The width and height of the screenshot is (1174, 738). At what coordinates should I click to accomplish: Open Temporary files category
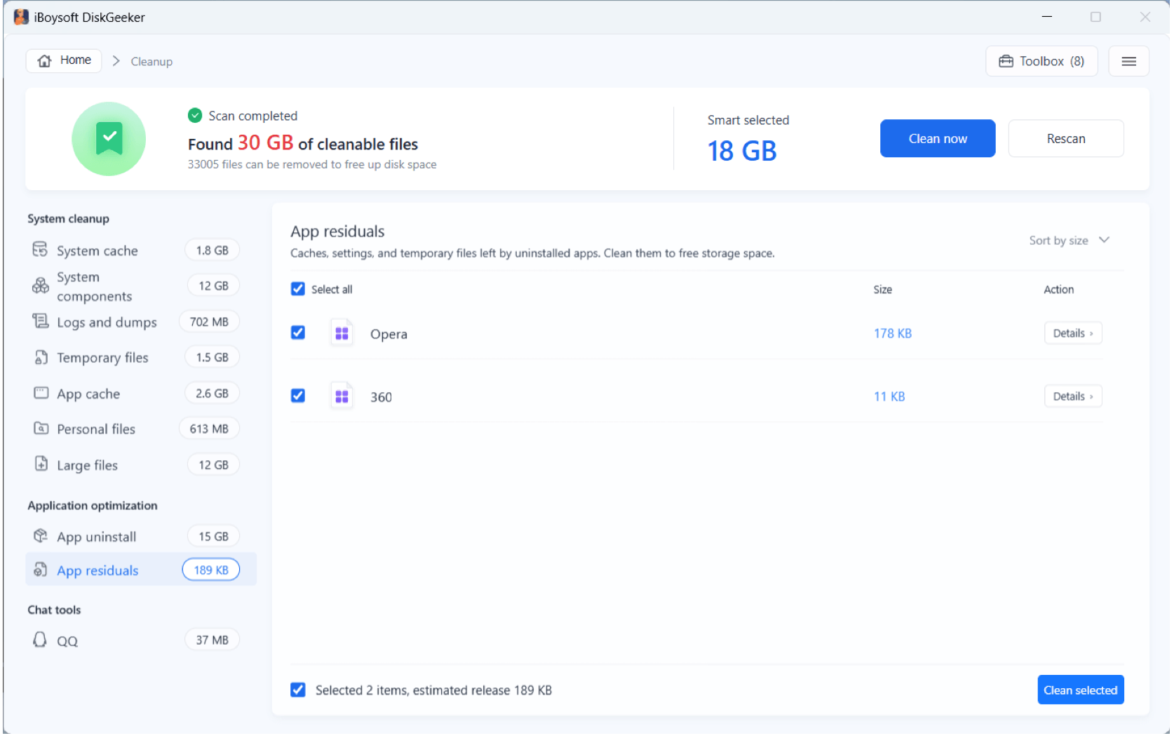pos(141,358)
